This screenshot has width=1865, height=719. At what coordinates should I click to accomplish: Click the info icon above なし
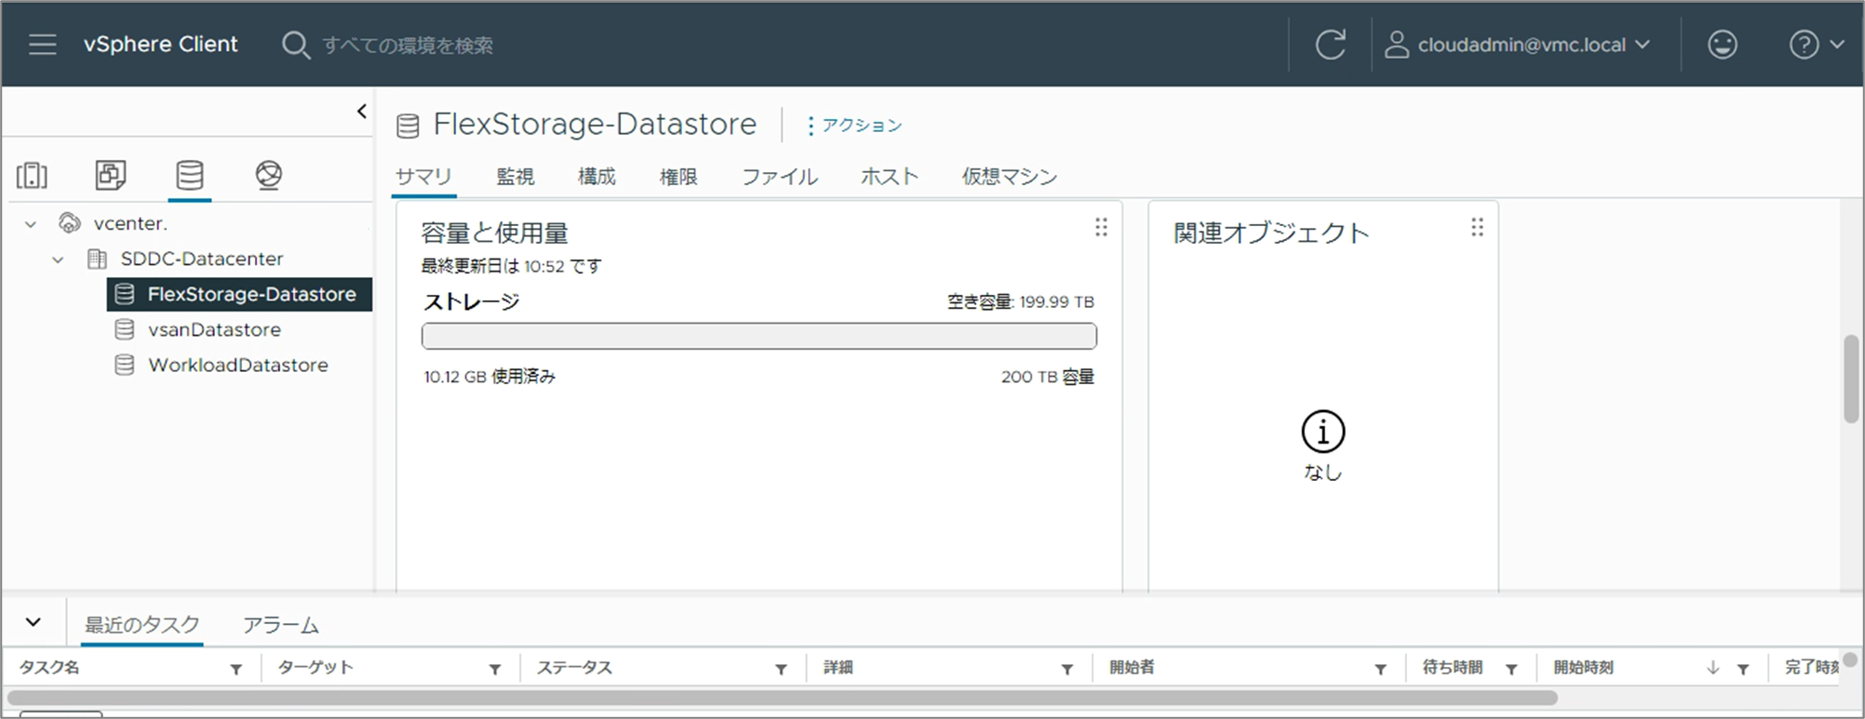coord(1322,432)
